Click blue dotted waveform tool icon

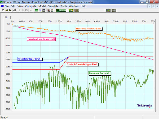[x=40, y=10]
